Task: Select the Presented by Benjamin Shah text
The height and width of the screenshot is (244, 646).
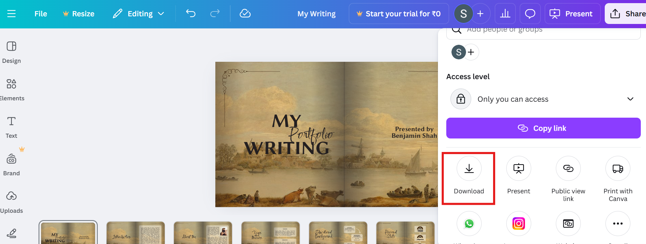Action: click(x=414, y=132)
